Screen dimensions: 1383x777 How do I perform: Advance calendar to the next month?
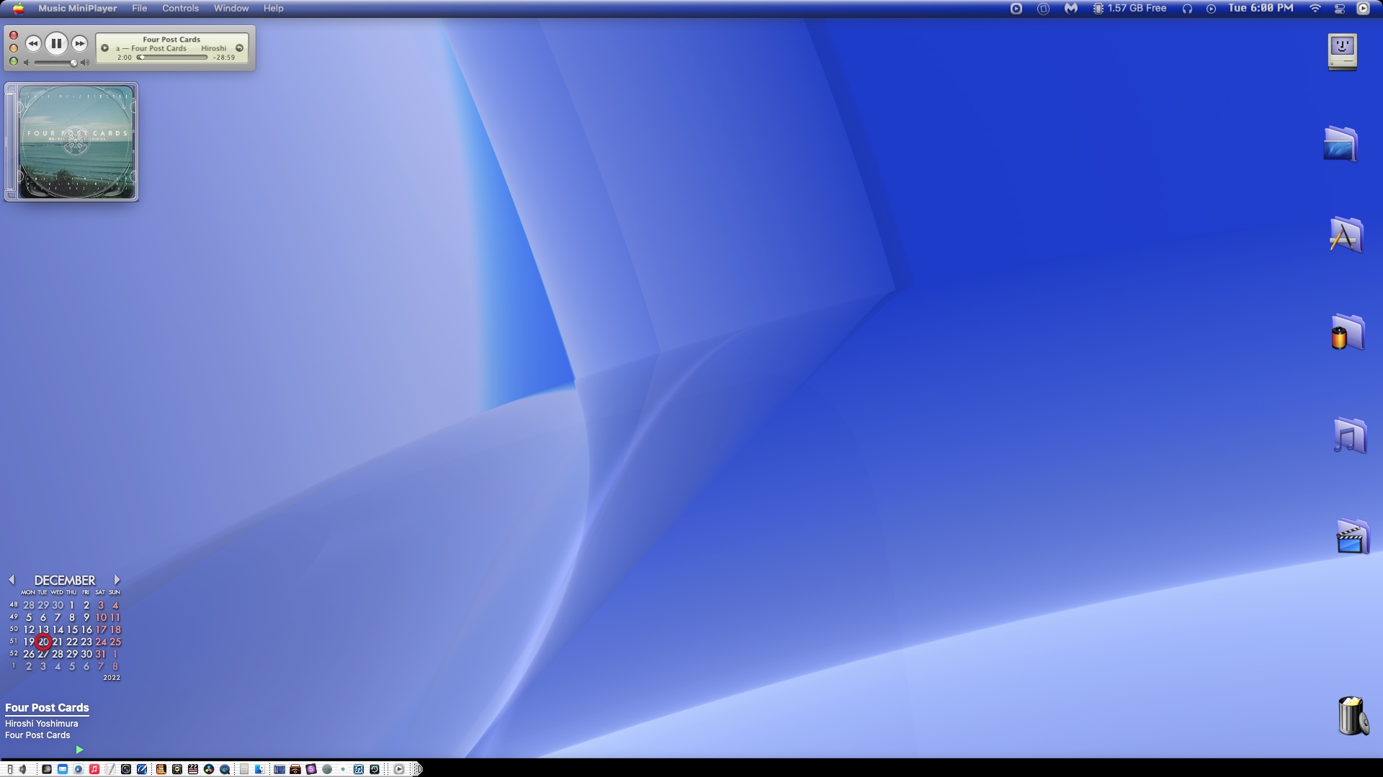click(117, 580)
